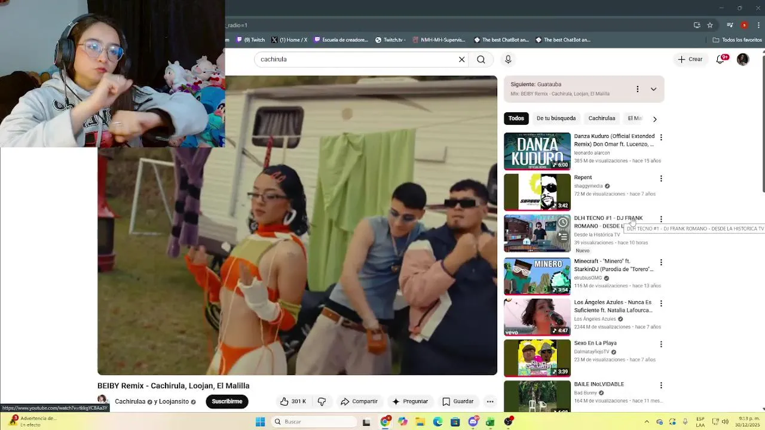Select the De tu búsqueda chip

pyautogui.click(x=556, y=118)
